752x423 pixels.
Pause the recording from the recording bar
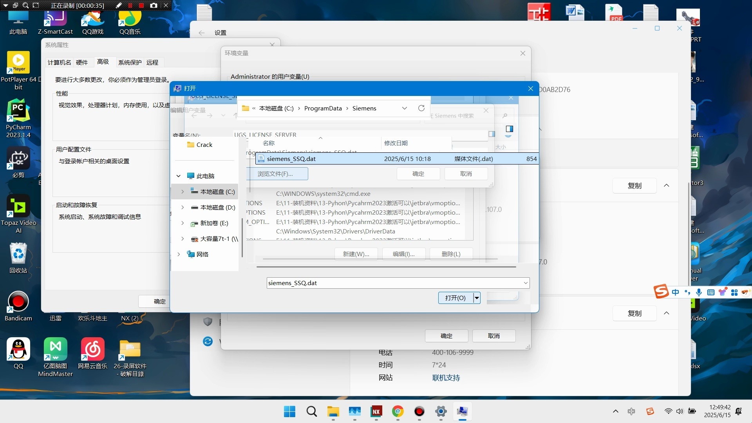tap(130, 5)
